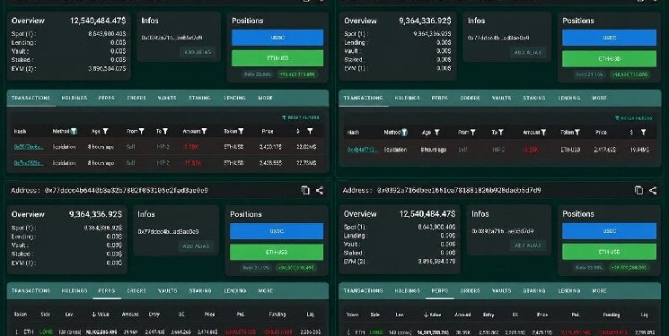This screenshot has height=336, width=669.
Task: Open Method filter in 0x0392 transactions table
Action: (x=74, y=132)
